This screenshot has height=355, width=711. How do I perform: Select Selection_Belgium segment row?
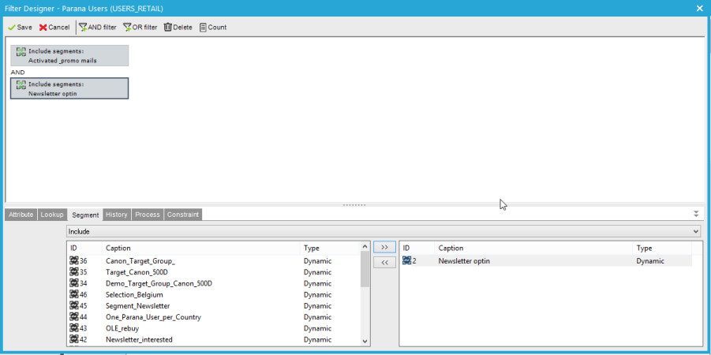point(129,294)
